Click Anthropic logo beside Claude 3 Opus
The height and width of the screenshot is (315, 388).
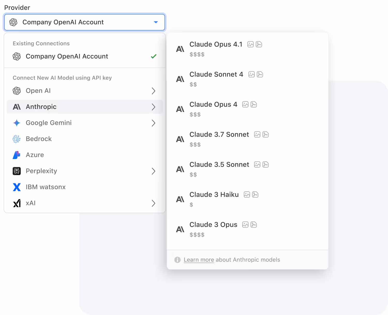[x=180, y=229]
